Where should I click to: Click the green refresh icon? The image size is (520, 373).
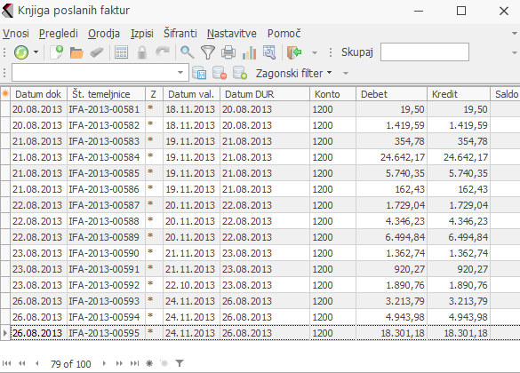point(21,52)
